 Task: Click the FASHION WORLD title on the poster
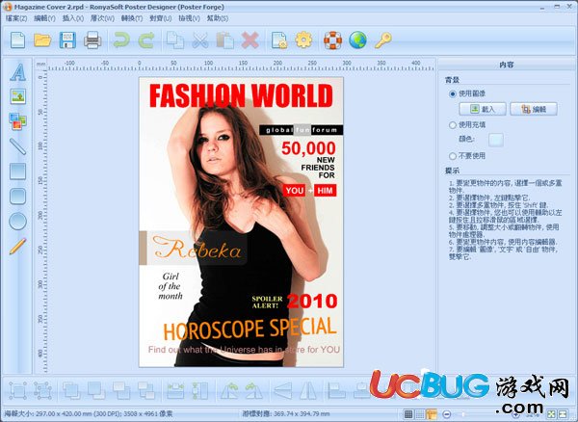tap(241, 95)
